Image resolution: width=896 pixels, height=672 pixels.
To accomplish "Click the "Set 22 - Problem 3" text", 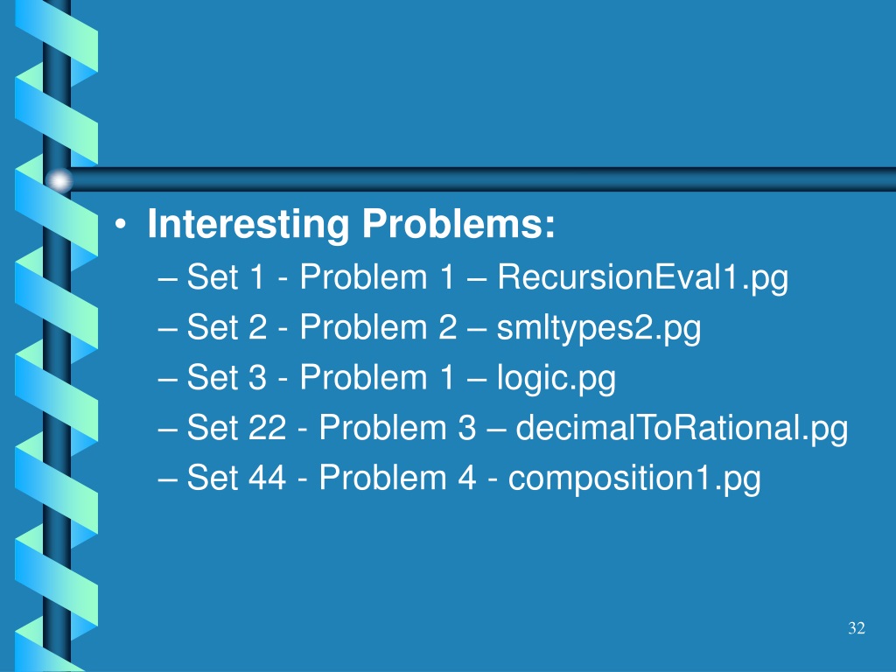I will coord(332,427).
